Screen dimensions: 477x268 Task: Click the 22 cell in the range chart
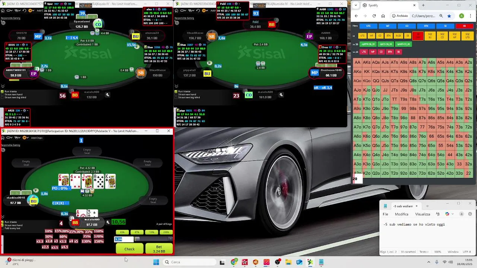[x=468, y=173]
